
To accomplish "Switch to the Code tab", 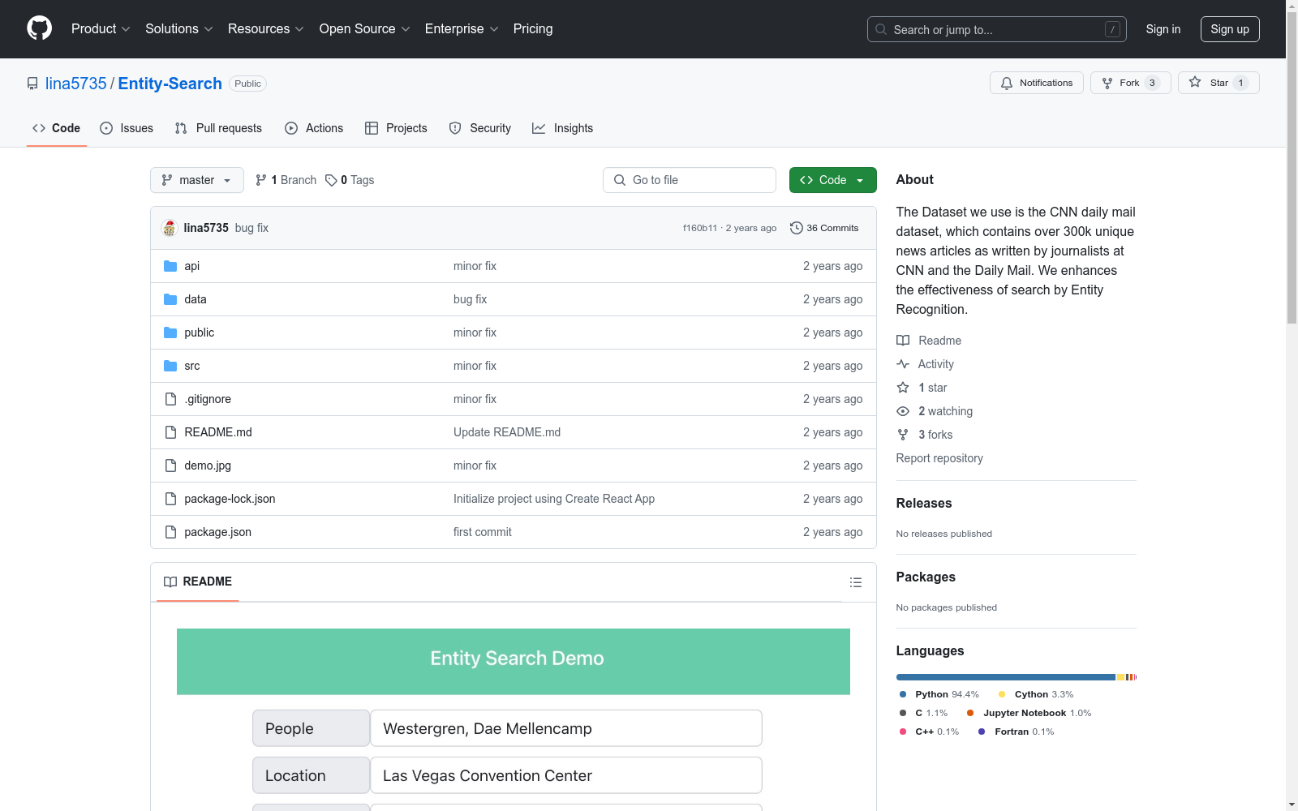I will [x=57, y=128].
